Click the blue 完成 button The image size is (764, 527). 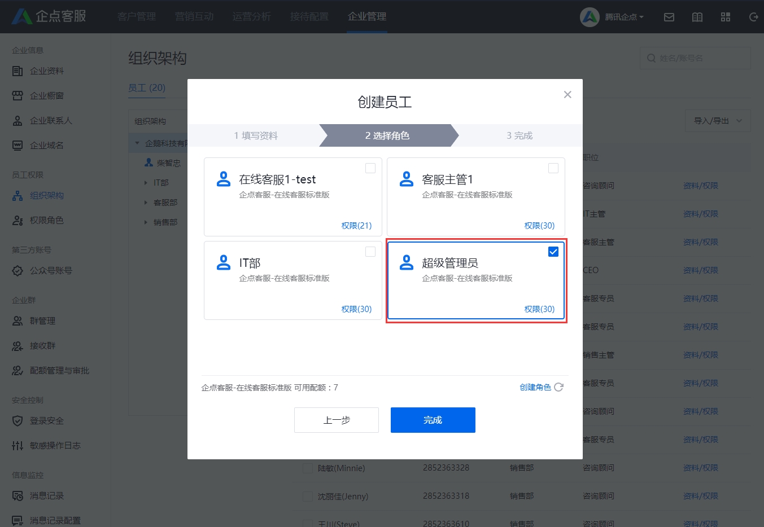(433, 420)
